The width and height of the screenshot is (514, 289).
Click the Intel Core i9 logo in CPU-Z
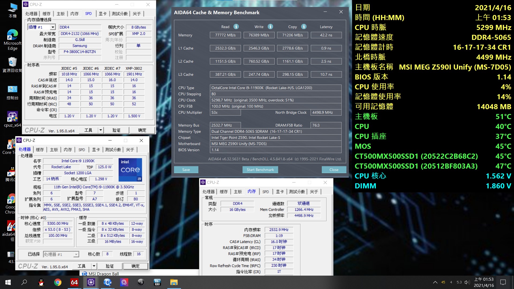(130, 170)
